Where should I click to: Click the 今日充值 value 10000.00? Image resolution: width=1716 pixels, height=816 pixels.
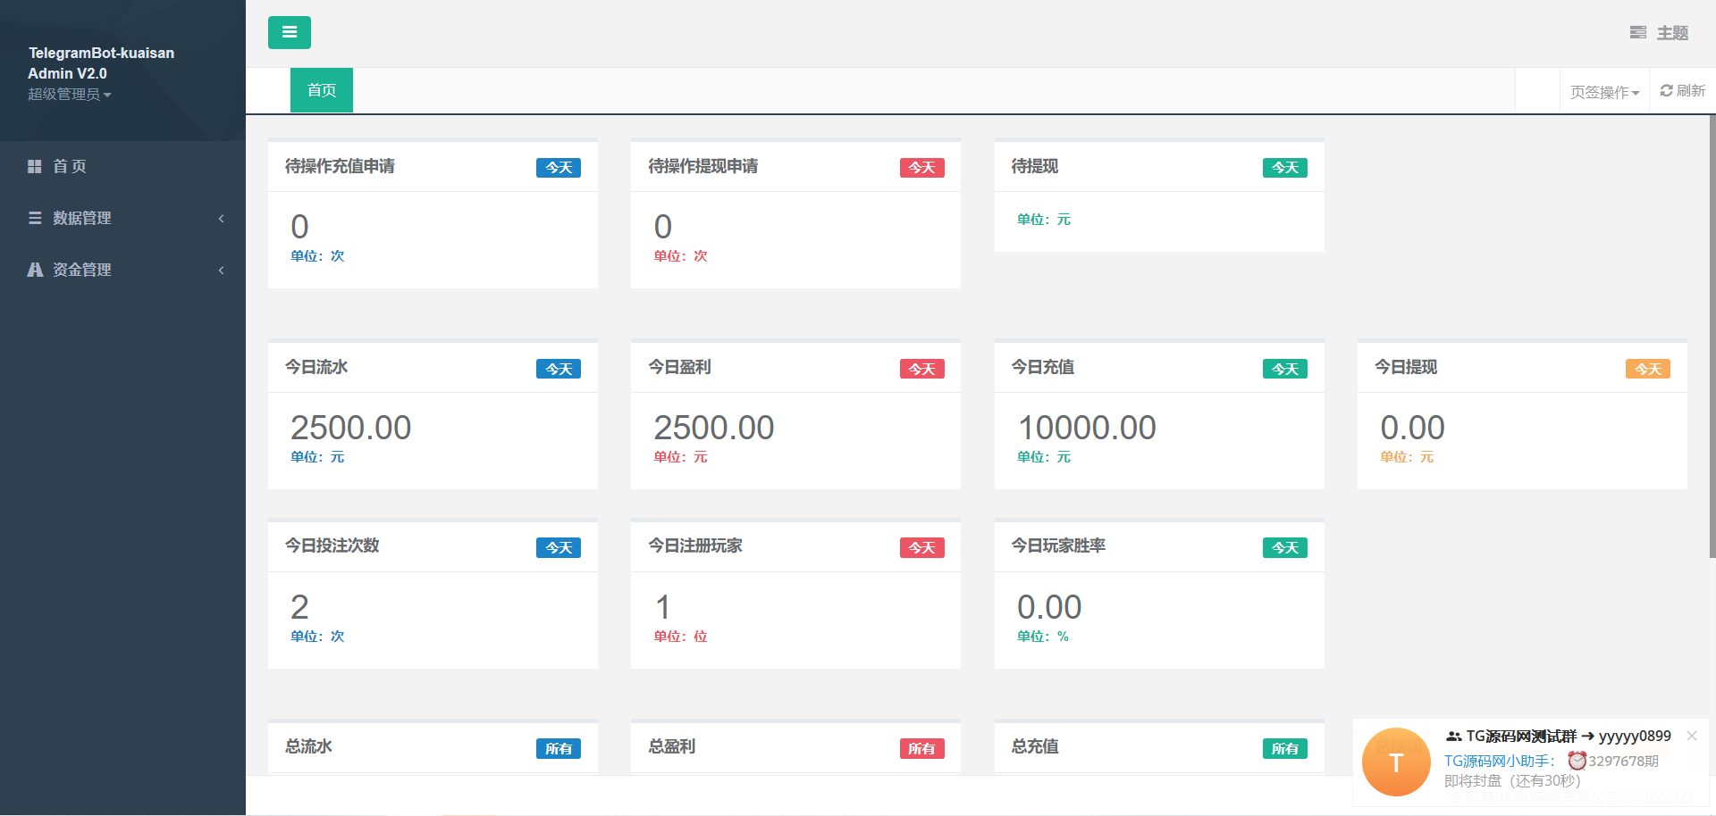[x=1087, y=428]
